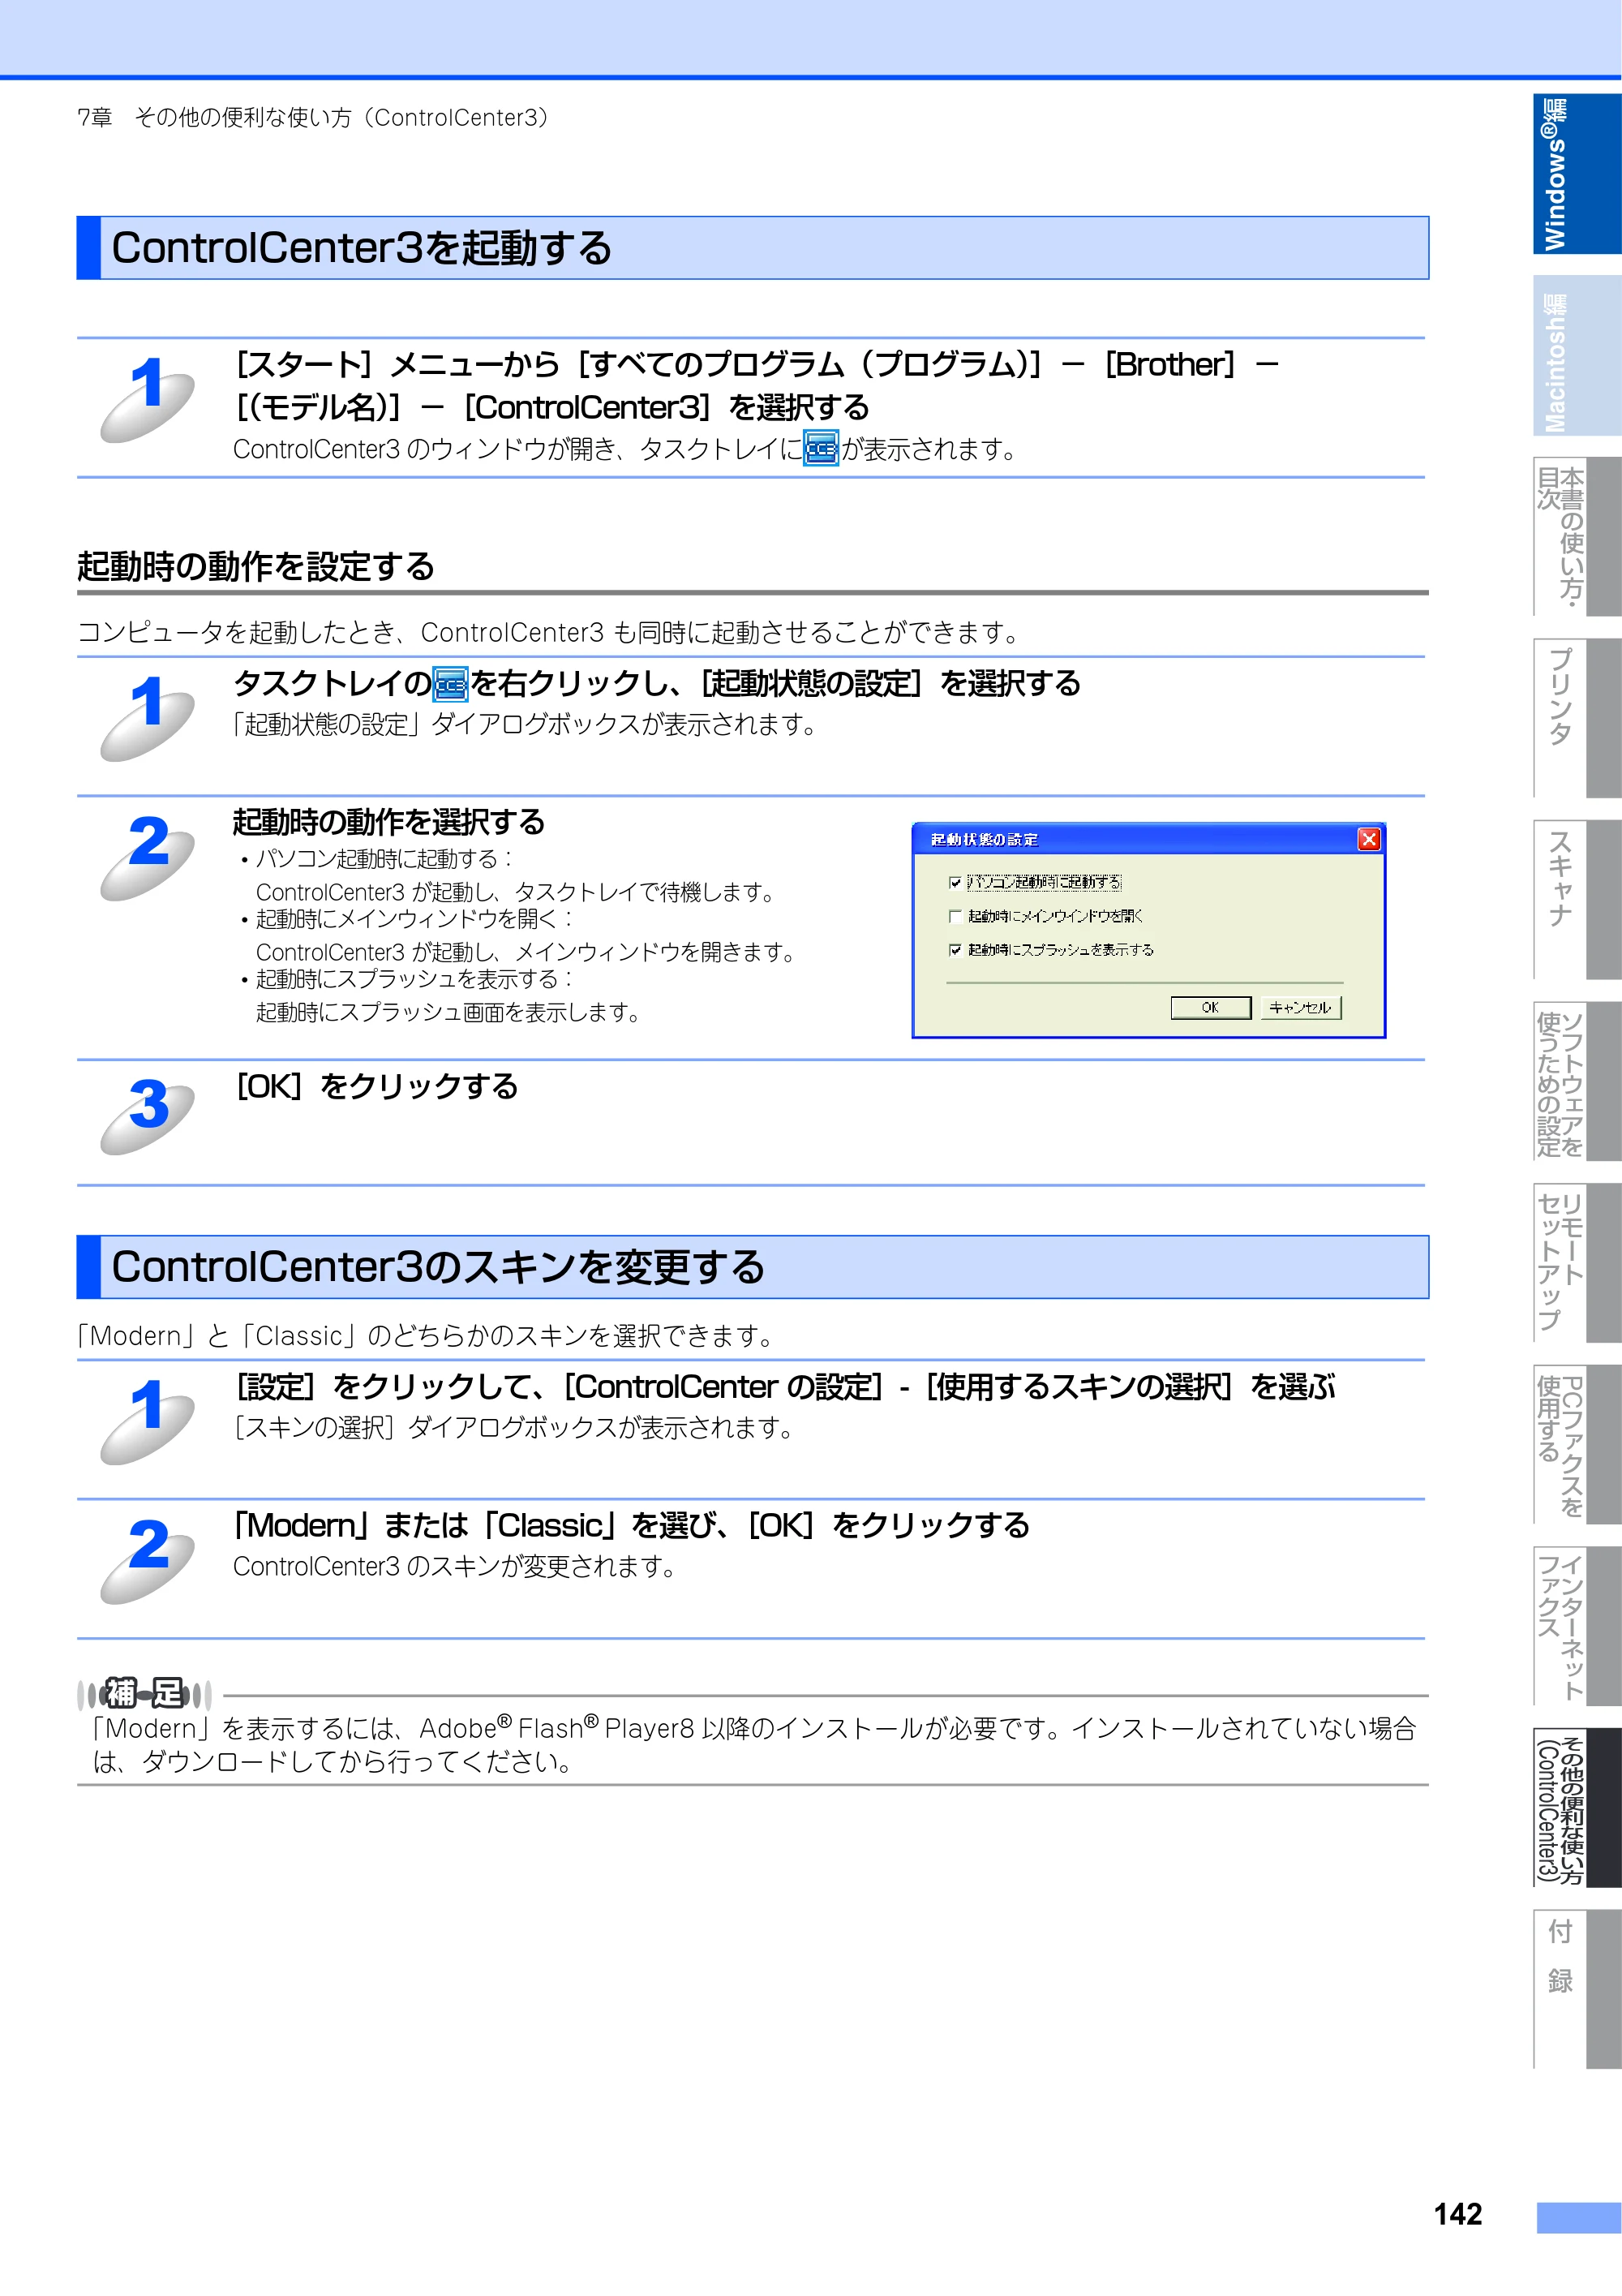Open the リモートセットアップ tab

(1576, 1263)
